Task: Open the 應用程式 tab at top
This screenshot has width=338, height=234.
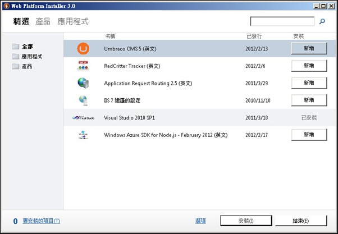Action: tap(72, 22)
